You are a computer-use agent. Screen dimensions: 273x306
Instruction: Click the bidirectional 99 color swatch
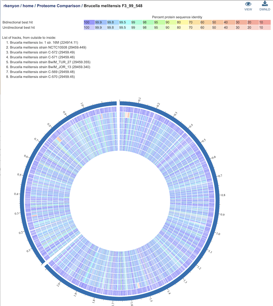click(136, 22)
